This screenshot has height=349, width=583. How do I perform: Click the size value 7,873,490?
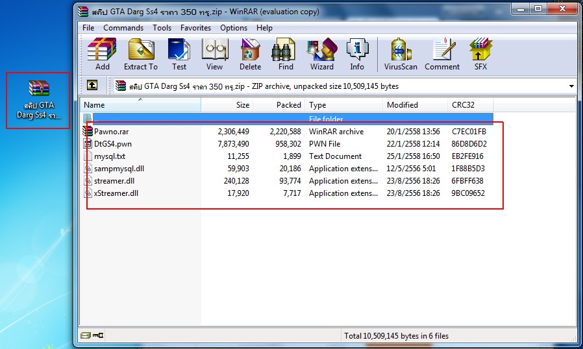[x=234, y=144]
